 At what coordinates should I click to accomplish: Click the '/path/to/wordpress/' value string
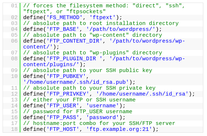tap(121, 29)
